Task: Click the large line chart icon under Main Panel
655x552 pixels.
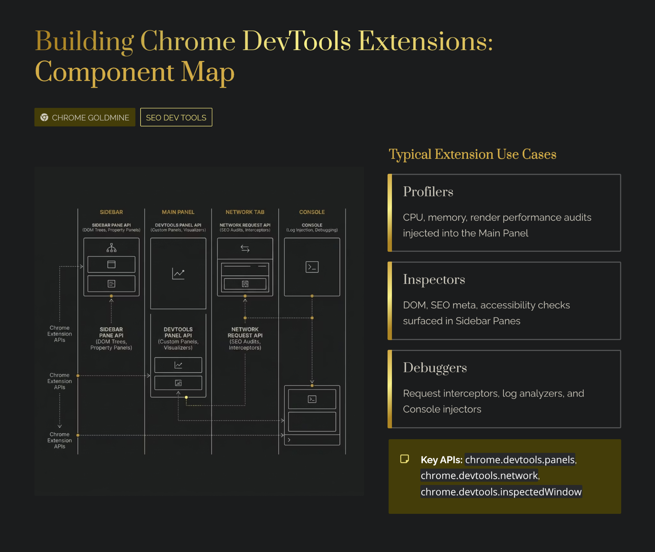Action: [x=178, y=274]
